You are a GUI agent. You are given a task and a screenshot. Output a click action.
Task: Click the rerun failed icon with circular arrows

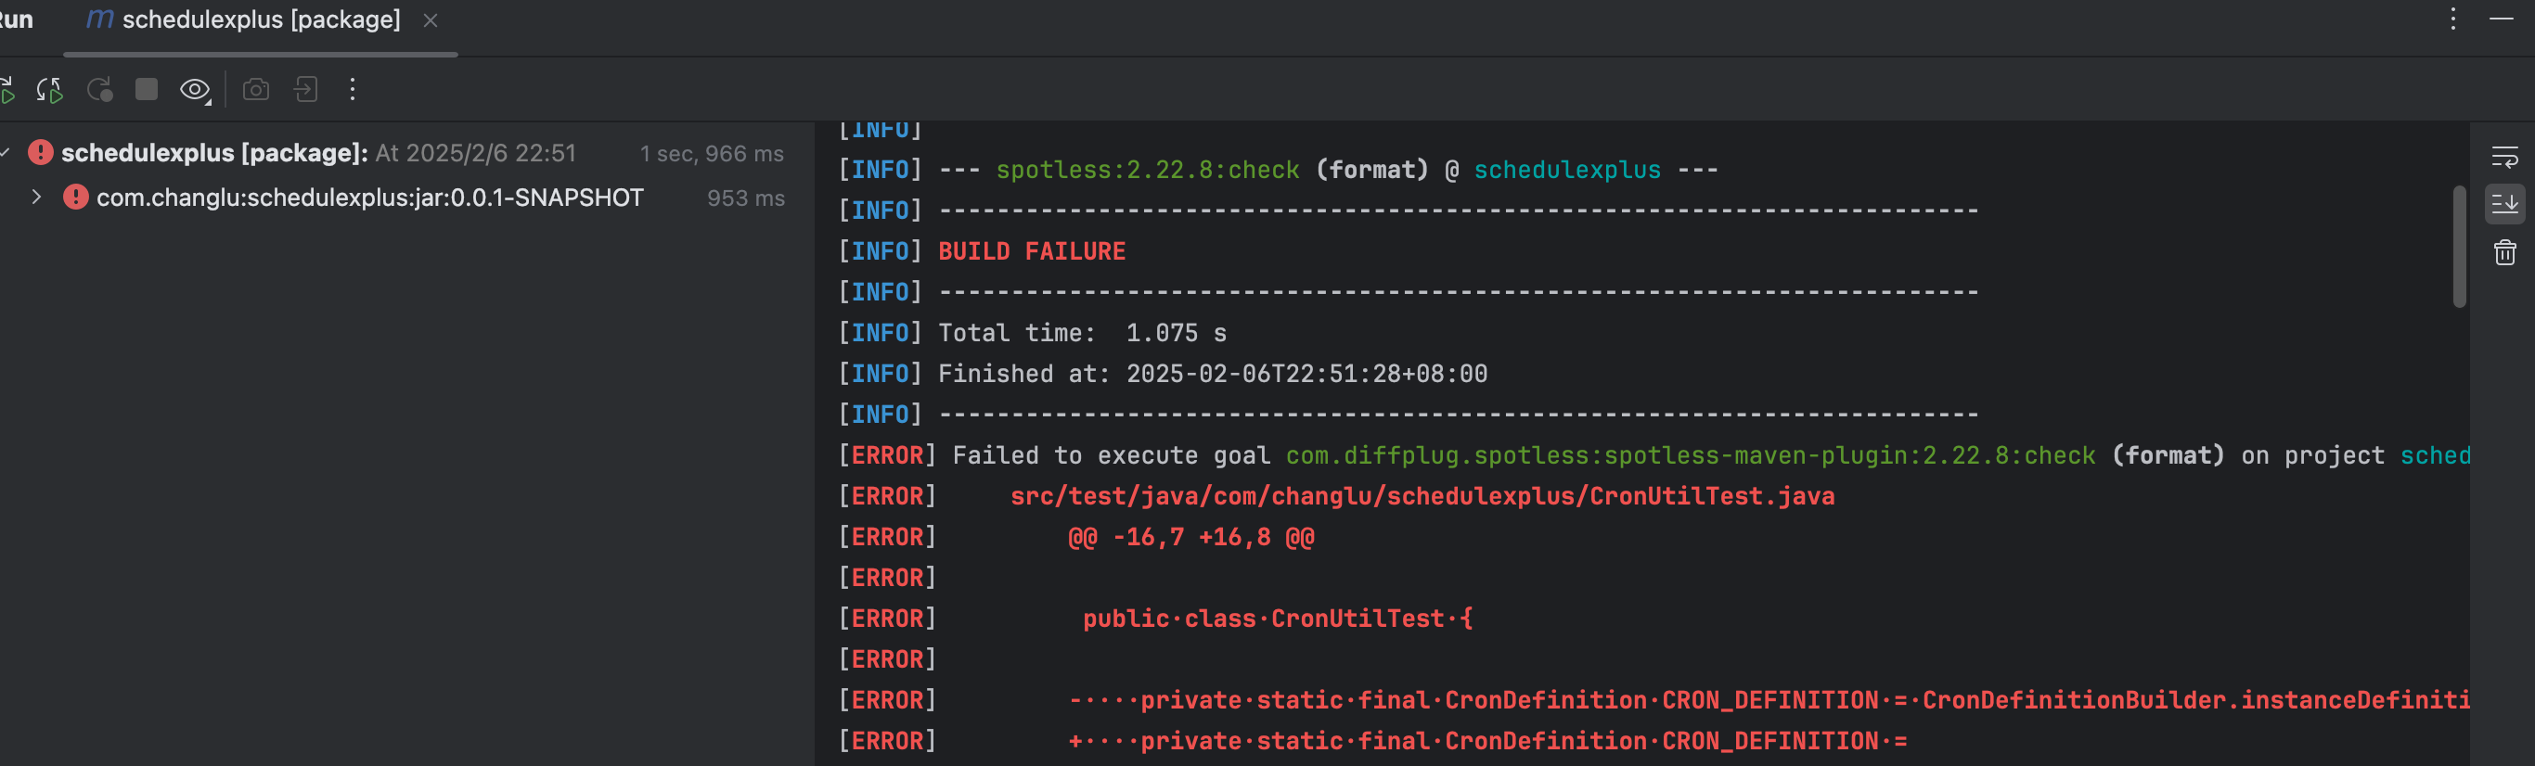click(x=49, y=91)
